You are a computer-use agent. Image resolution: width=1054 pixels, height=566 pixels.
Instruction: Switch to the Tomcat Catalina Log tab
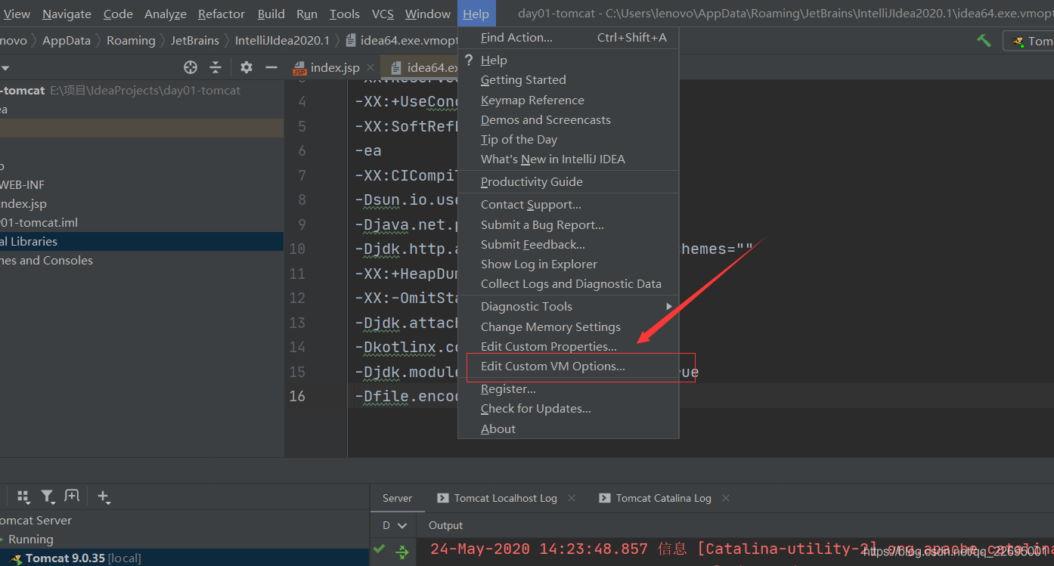pyautogui.click(x=662, y=498)
